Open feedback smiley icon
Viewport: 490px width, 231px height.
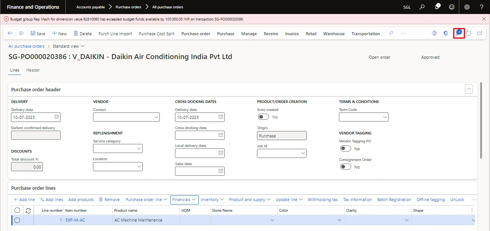tap(451, 7)
